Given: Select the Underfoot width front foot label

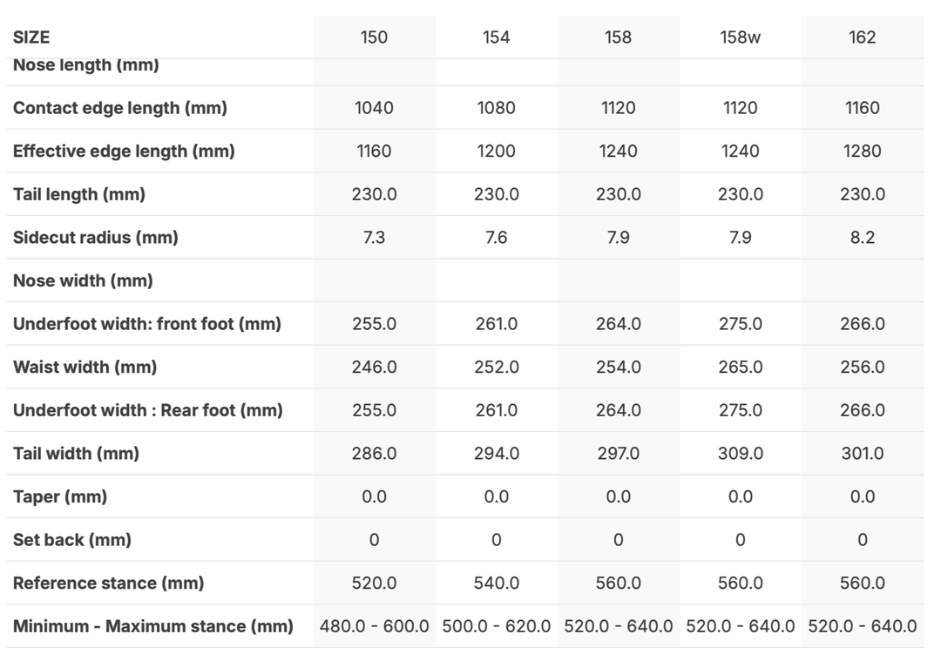Looking at the screenshot, I should [147, 324].
